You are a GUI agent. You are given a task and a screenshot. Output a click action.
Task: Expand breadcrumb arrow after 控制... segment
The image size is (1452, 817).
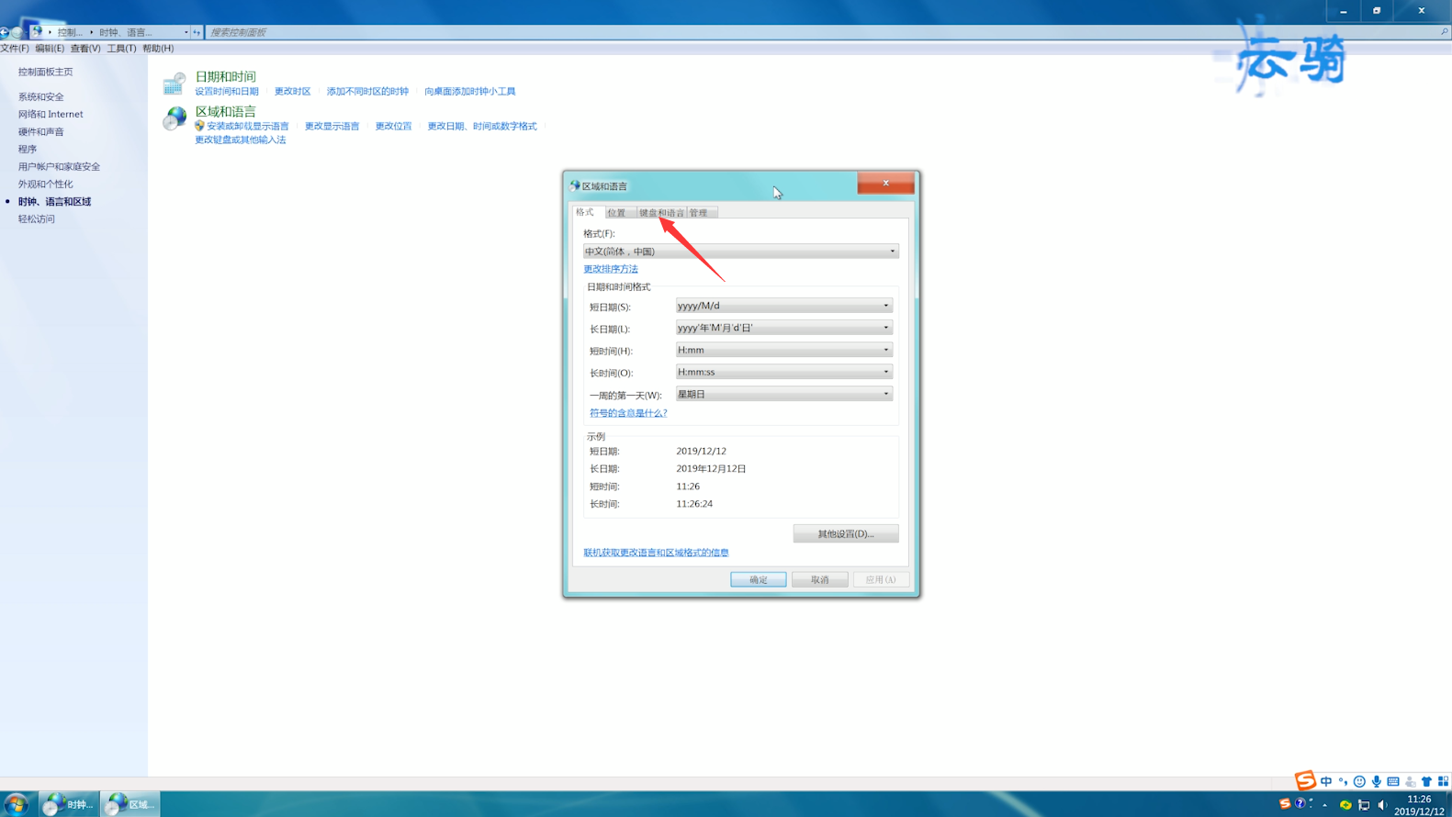point(91,32)
